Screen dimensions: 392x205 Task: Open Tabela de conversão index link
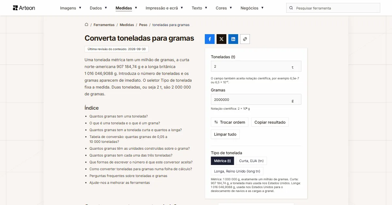tap(128, 139)
